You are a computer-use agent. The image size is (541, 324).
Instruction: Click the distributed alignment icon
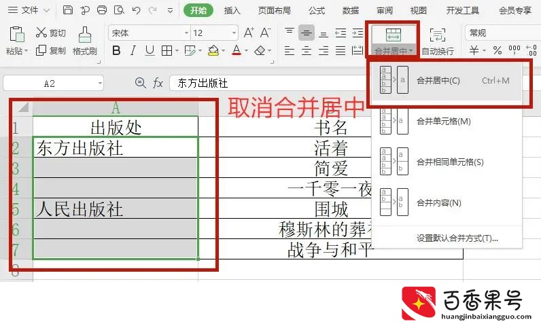[357, 51]
